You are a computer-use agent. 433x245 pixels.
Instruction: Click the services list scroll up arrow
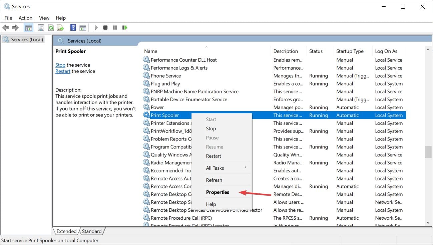428,50
